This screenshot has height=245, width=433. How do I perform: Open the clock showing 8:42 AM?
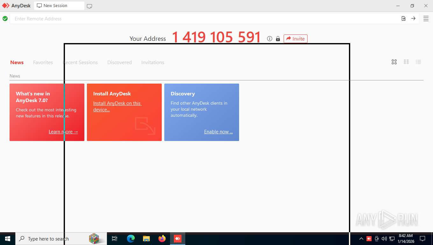tap(406, 239)
